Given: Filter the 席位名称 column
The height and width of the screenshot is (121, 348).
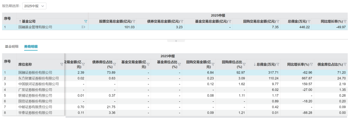Looking at the screenshot, I should 62,65.
